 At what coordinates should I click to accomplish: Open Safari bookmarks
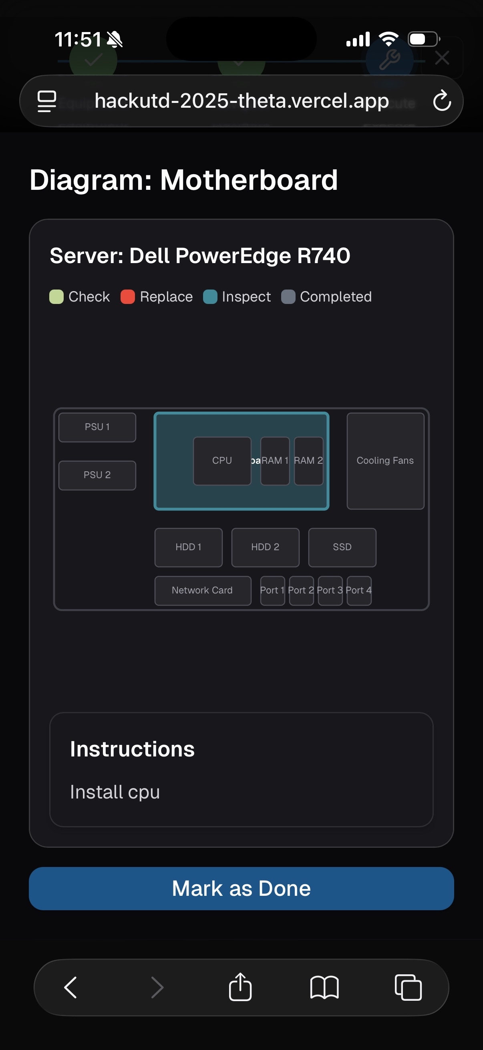pyautogui.click(x=324, y=988)
